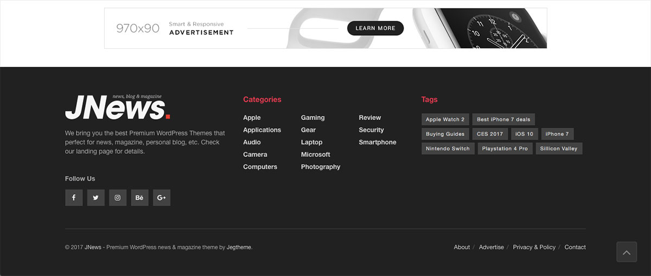Click the Facebook social icon
The width and height of the screenshot is (651, 276).
tap(74, 198)
